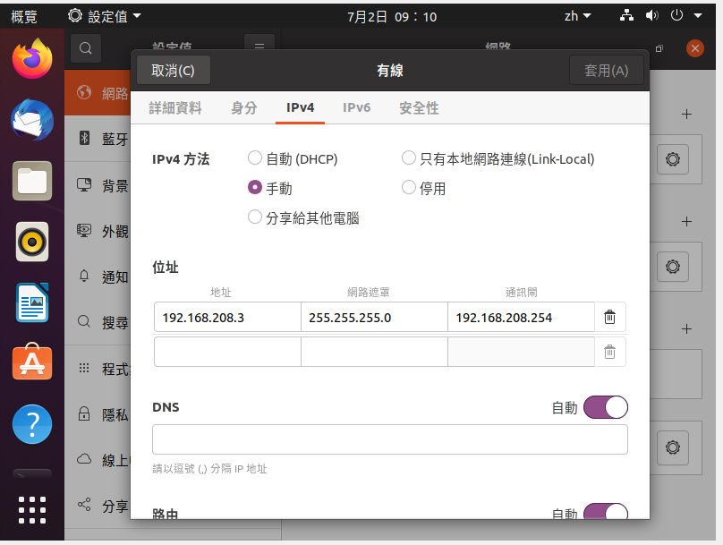Open Firefox from the dock
The image size is (723, 545).
coord(32,59)
